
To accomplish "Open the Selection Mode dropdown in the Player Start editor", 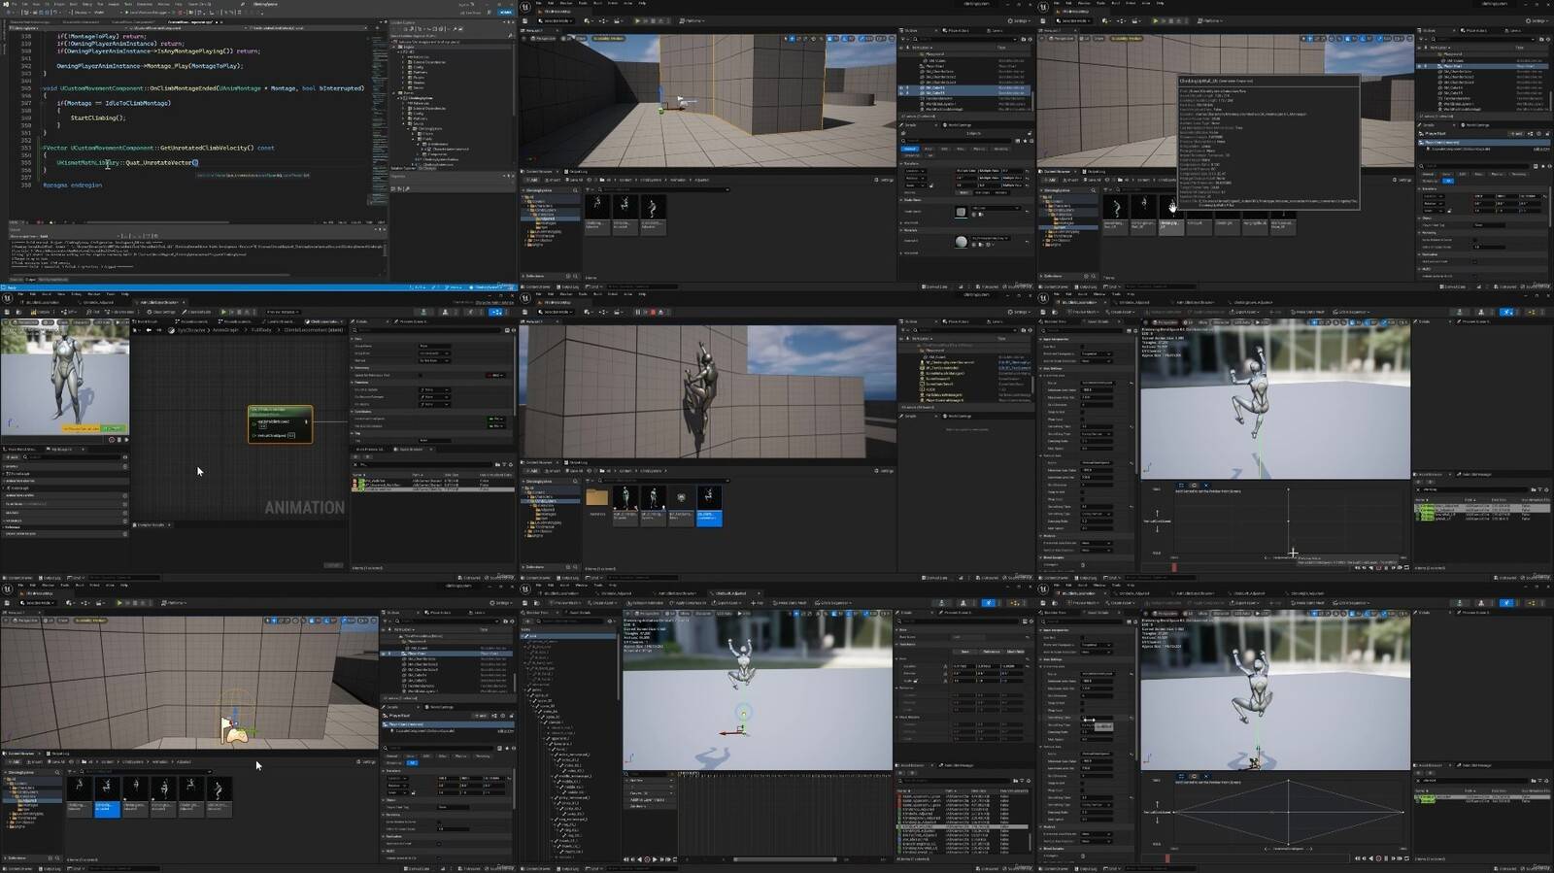I will (37, 603).
